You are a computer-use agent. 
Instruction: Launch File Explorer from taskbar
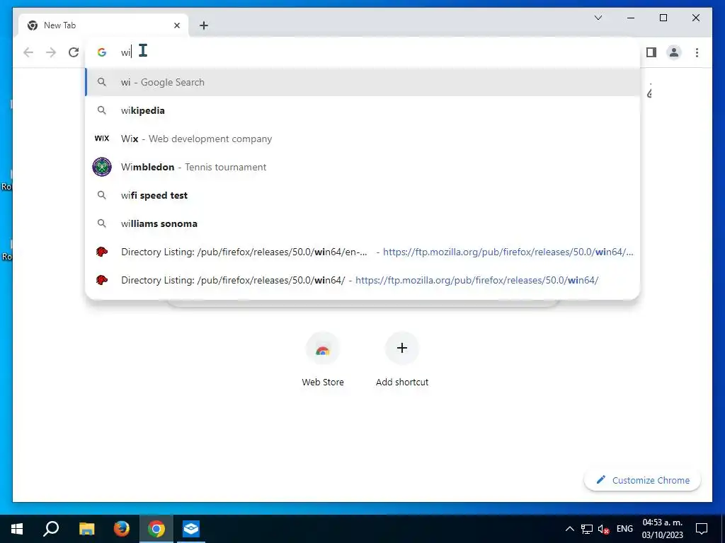(86, 529)
